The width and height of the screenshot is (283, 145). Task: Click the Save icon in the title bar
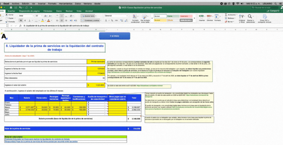[16, 8]
